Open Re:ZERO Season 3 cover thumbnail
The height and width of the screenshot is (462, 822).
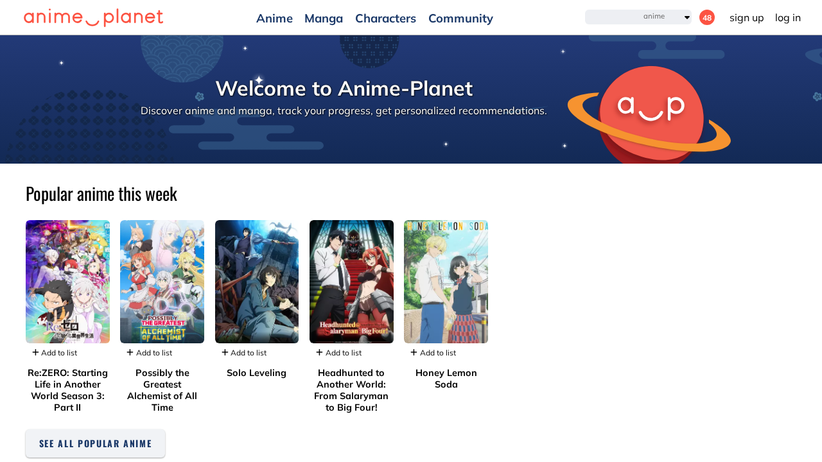(67, 282)
